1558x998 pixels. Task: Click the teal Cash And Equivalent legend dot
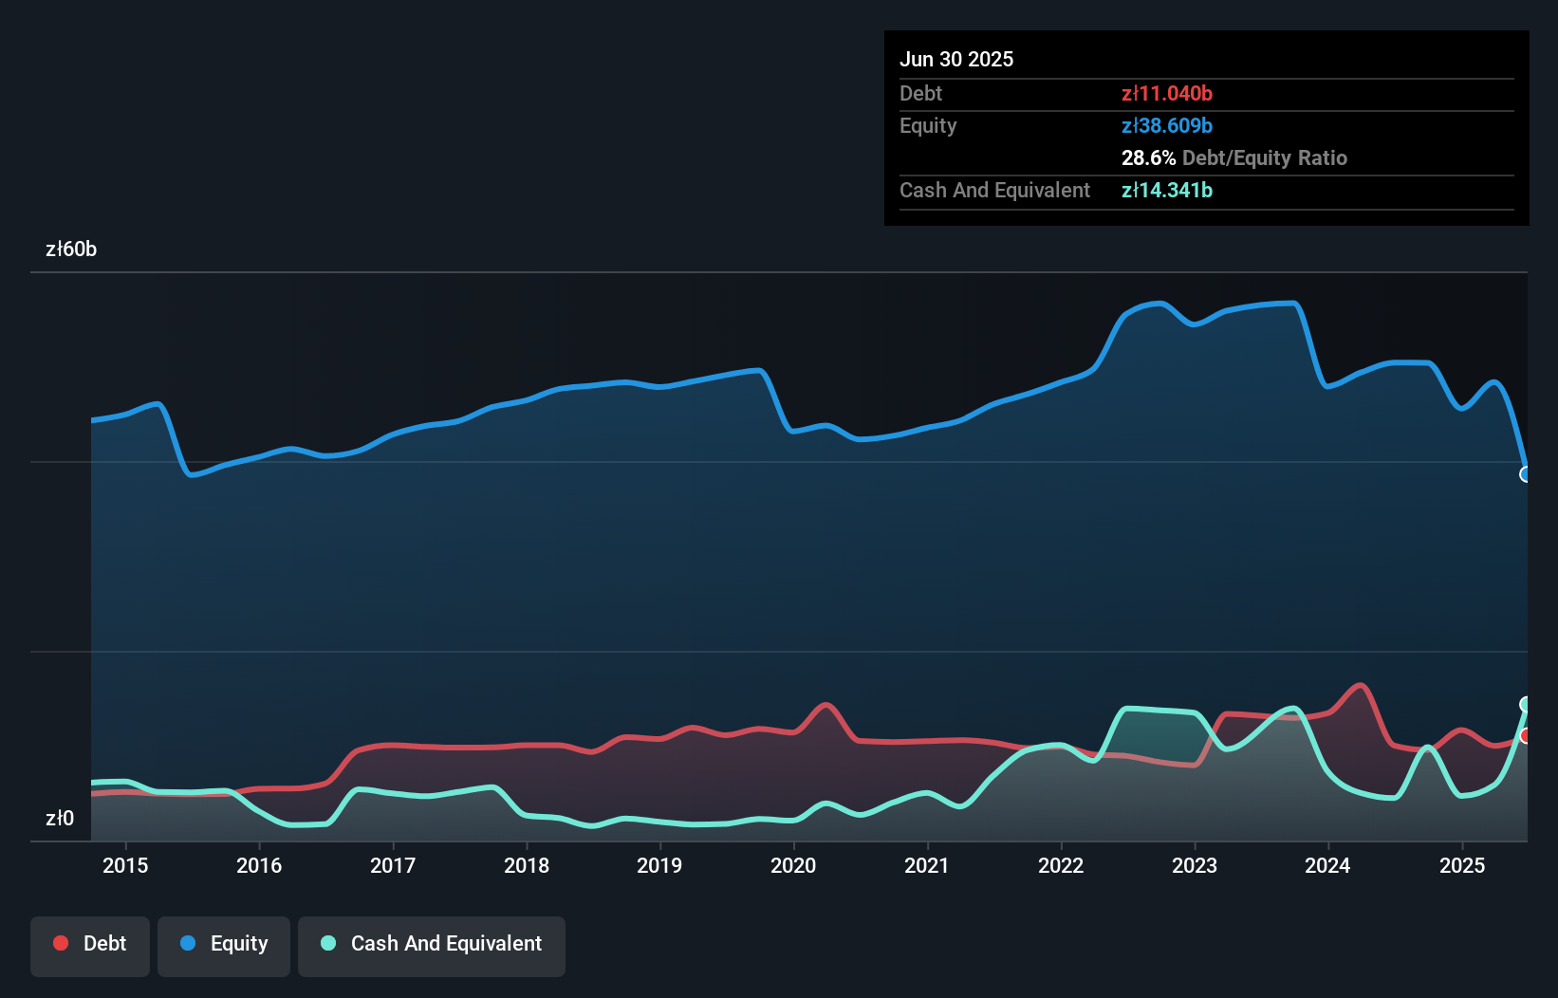coord(327,944)
